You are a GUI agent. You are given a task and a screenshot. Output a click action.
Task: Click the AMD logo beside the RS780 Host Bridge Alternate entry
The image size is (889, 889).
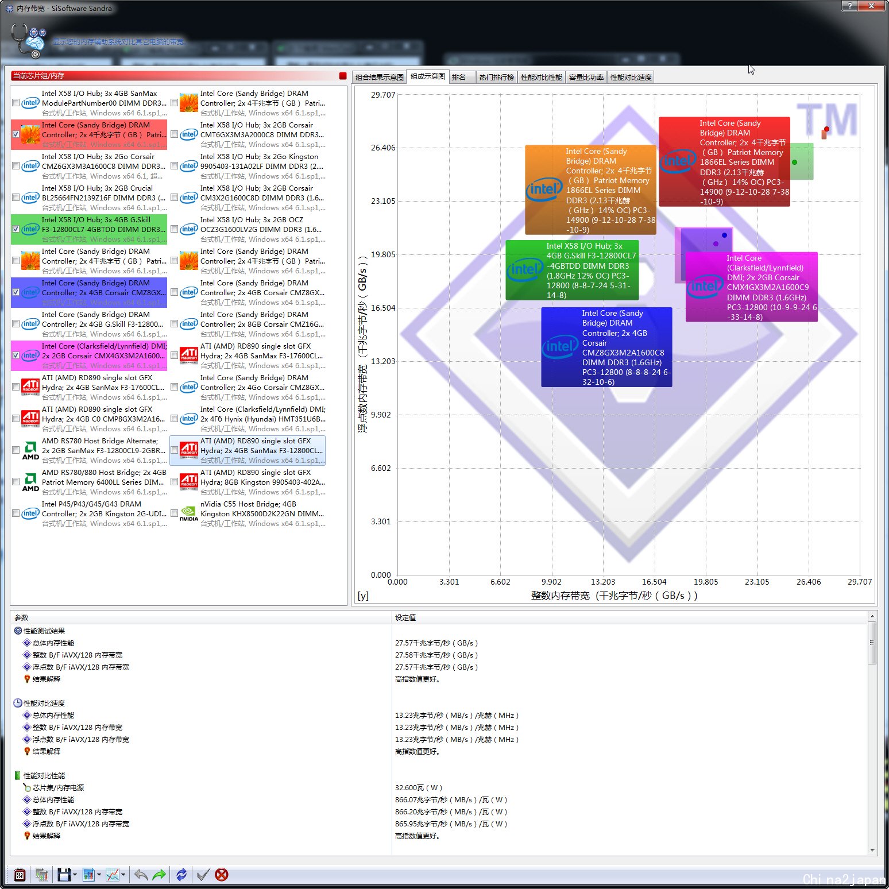(x=30, y=450)
